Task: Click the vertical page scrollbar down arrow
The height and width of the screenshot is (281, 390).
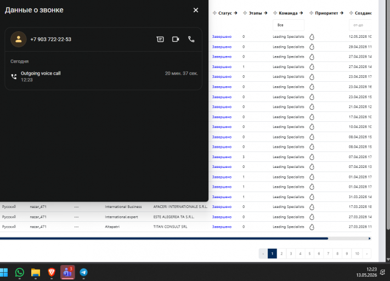Action: pos(388,260)
